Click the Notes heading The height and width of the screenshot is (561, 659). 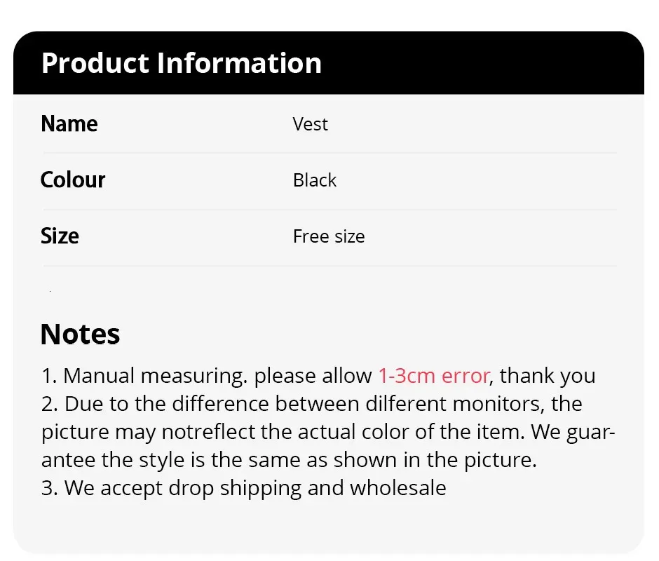pyautogui.click(x=80, y=334)
